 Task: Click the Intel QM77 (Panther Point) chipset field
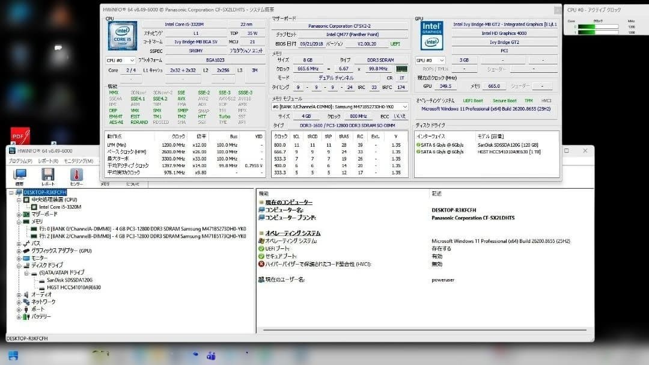pos(353,34)
